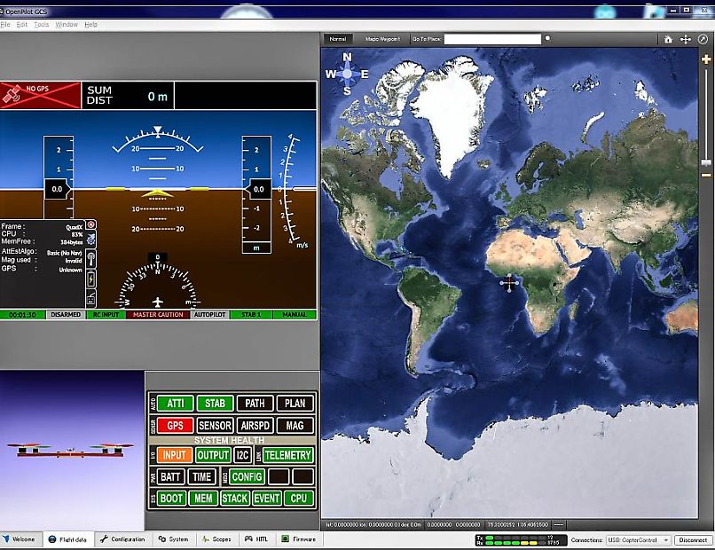Click the MAG system health indicator

pos(295,426)
